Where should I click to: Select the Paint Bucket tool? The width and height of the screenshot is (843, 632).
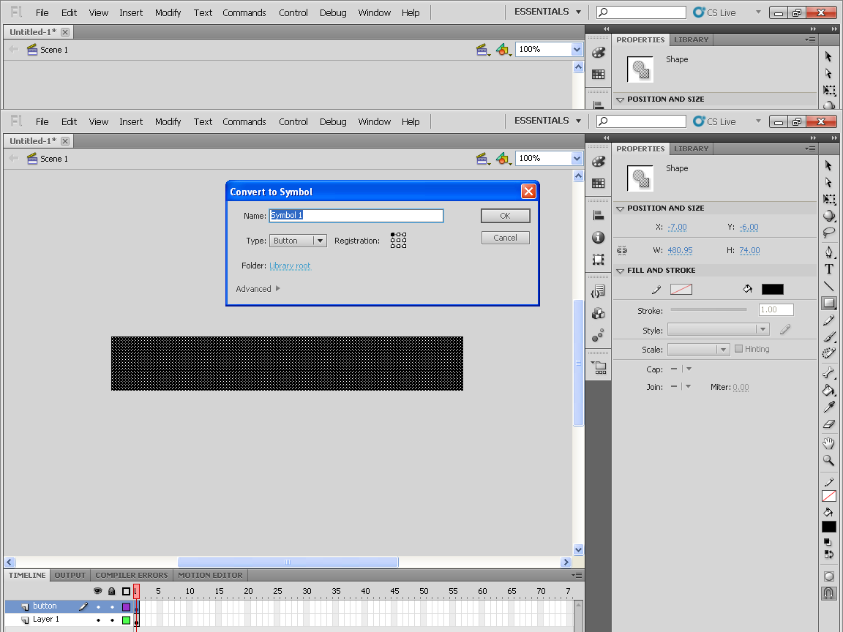pyautogui.click(x=829, y=390)
